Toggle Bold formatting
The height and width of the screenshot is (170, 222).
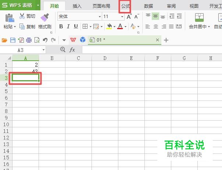pos(61,26)
